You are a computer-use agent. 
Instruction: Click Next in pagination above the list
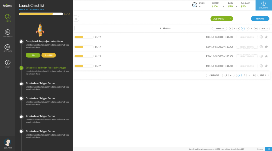264,28
